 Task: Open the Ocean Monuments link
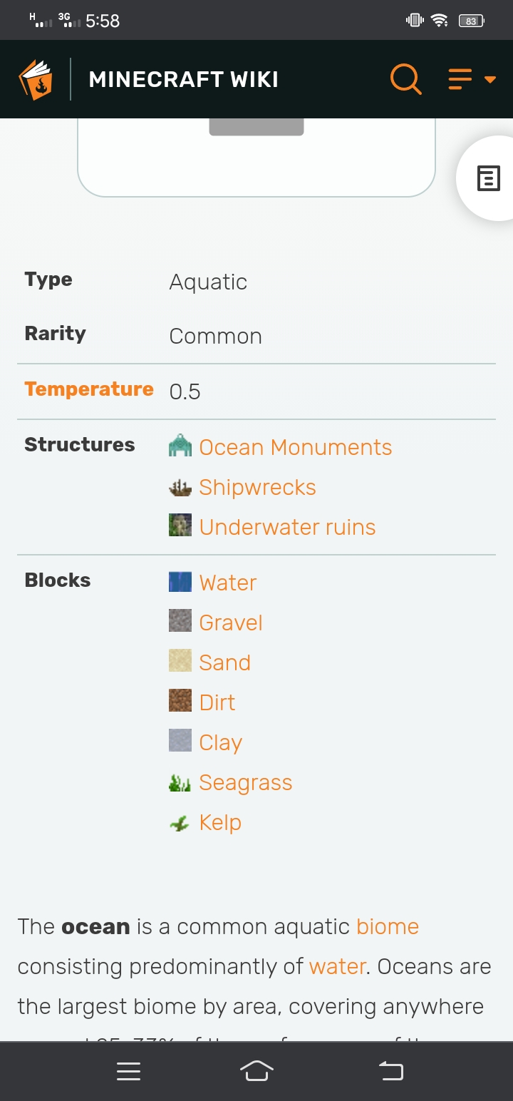pyautogui.click(x=296, y=447)
